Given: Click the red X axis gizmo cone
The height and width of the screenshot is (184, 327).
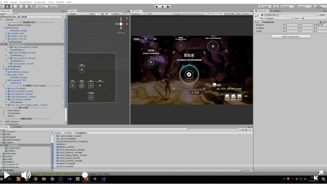Looking at the screenshot, I should (125, 24).
